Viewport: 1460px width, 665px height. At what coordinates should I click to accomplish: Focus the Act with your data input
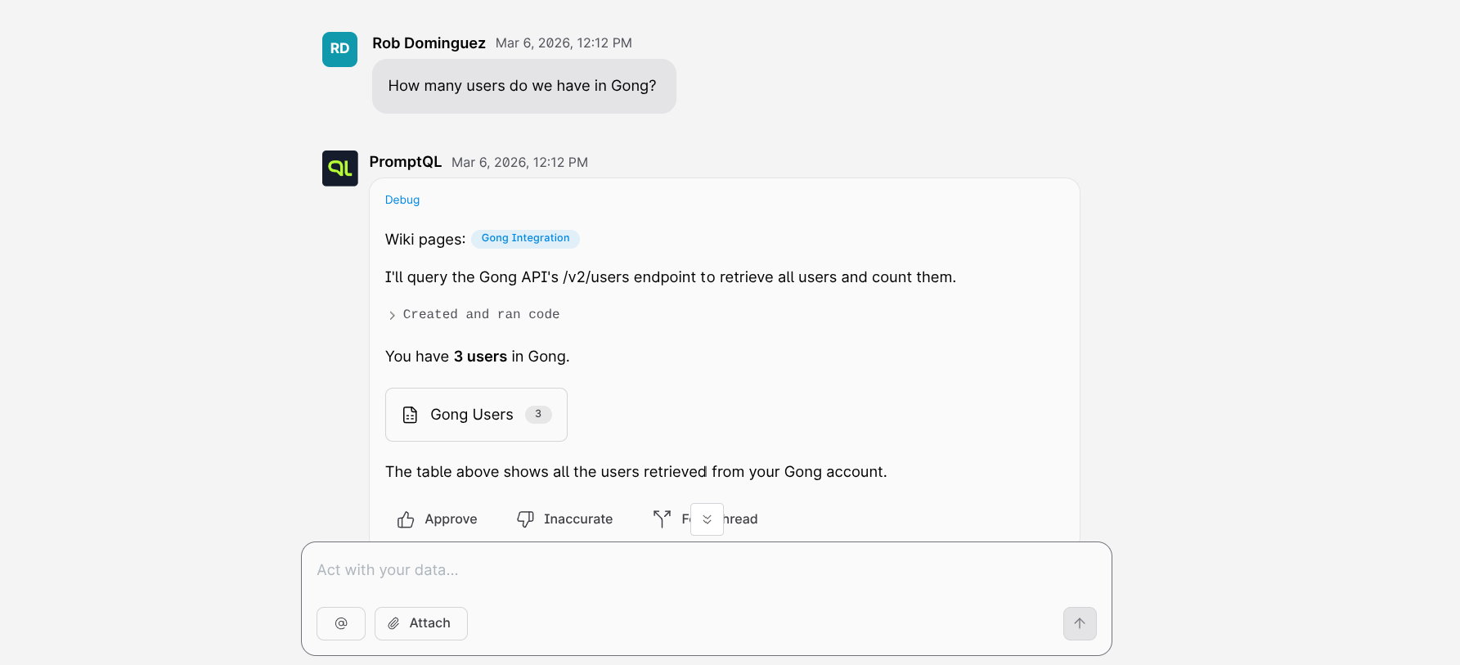705,570
